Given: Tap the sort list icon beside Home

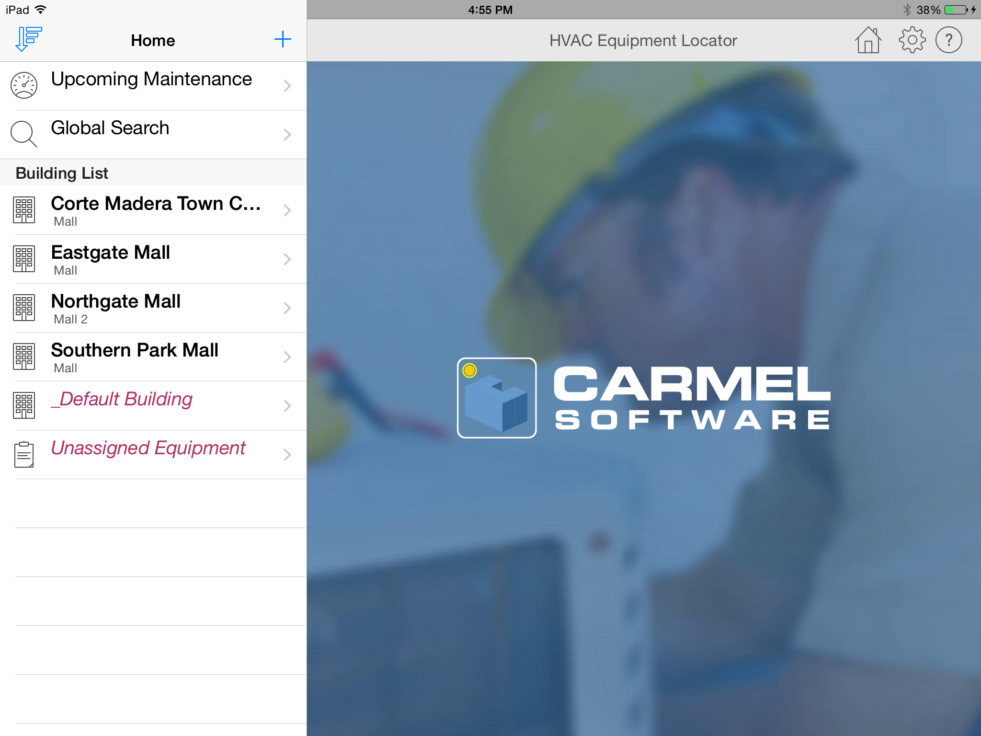Looking at the screenshot, I should tap(29, 39).
